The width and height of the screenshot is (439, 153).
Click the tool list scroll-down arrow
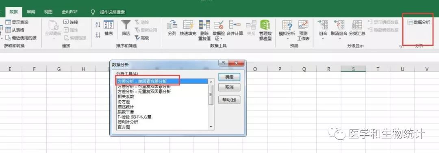[x=211, y=127]
